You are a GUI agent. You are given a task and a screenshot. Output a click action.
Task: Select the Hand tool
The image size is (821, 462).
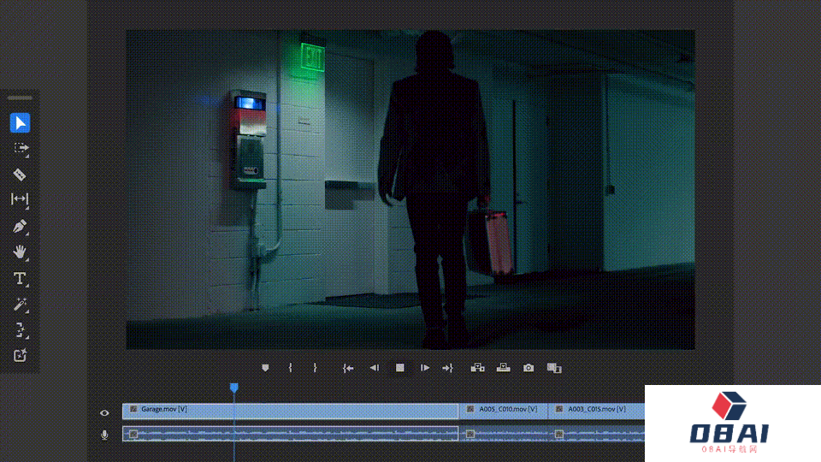tap(20, 252)
